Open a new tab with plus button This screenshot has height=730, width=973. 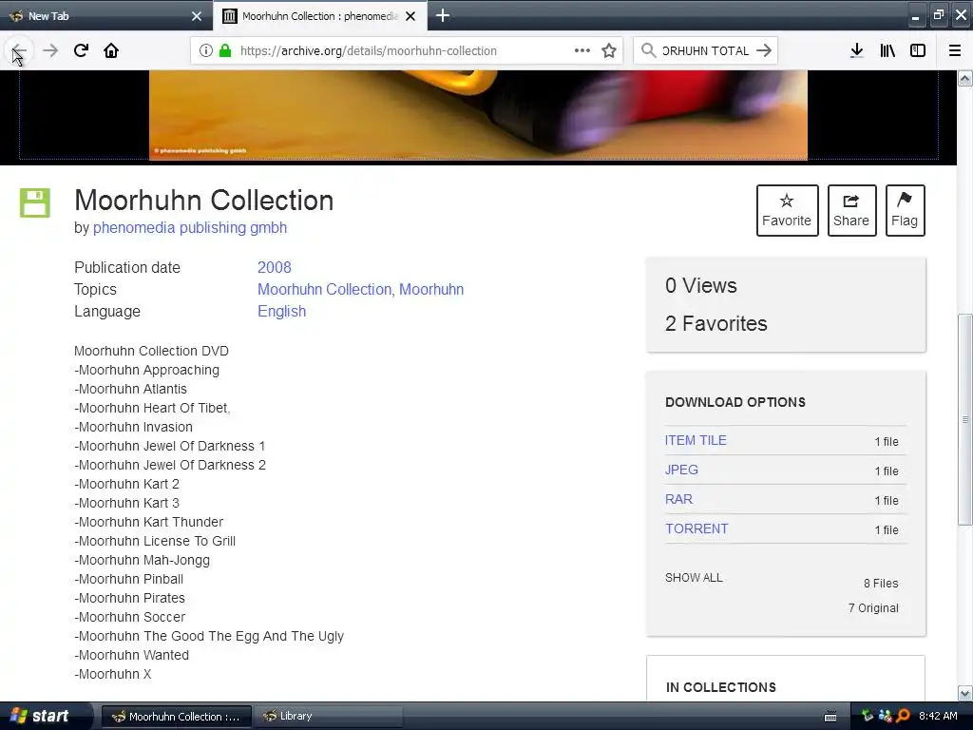click(x=443, y=15)
